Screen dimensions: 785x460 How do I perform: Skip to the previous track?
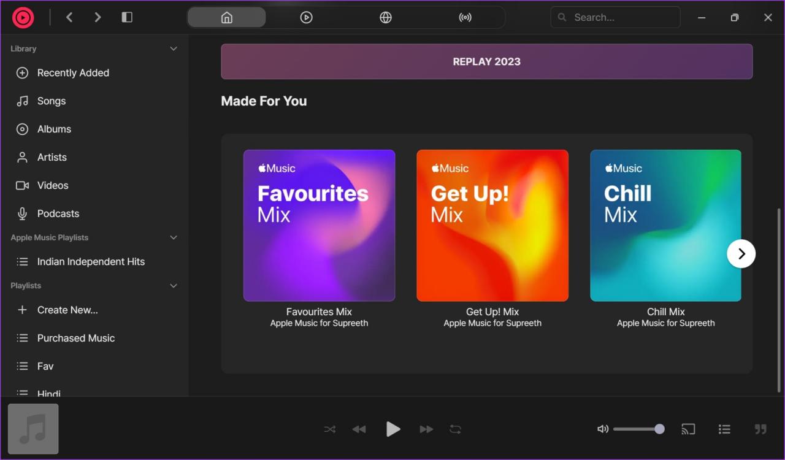click(359, 429)
